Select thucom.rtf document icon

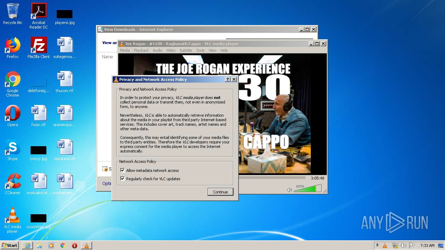click(65, 82)
